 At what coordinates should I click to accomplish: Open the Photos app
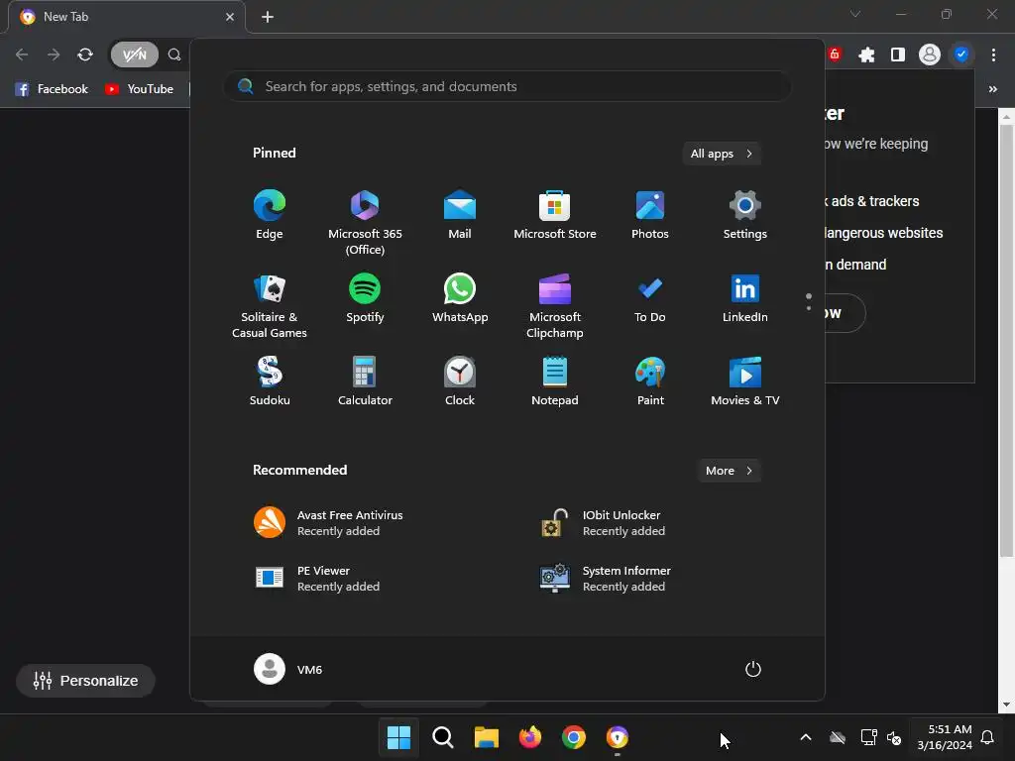(650, 215)
